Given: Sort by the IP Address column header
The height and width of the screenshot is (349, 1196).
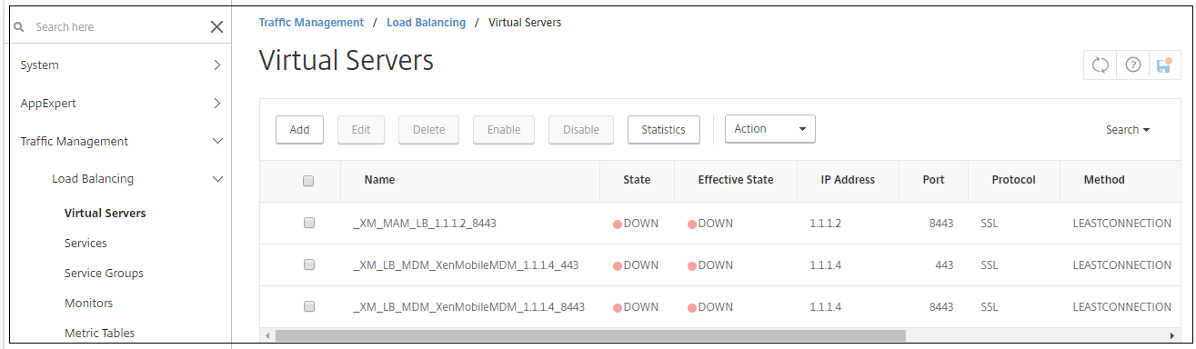Looking at the screenshot, I should [848, 180].
